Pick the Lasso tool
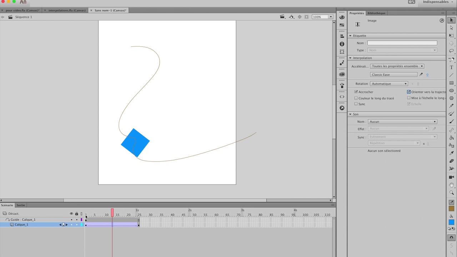Screen dimensions: 457x257 (x=452, y=51)
